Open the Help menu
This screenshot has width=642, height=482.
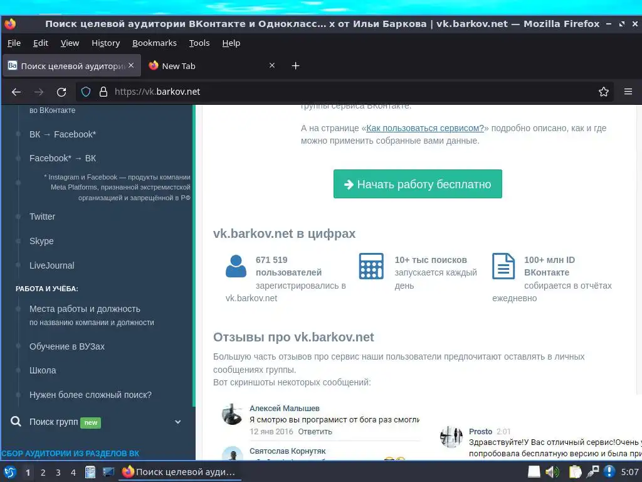pyautogui.click(x=231, y=43)
